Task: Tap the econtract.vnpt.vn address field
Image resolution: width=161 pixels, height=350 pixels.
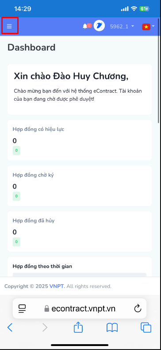Action: [x=80, y=308]
